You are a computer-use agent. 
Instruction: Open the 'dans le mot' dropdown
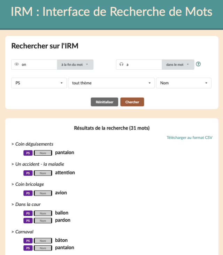pyautogui.click(x=178, y=64)
